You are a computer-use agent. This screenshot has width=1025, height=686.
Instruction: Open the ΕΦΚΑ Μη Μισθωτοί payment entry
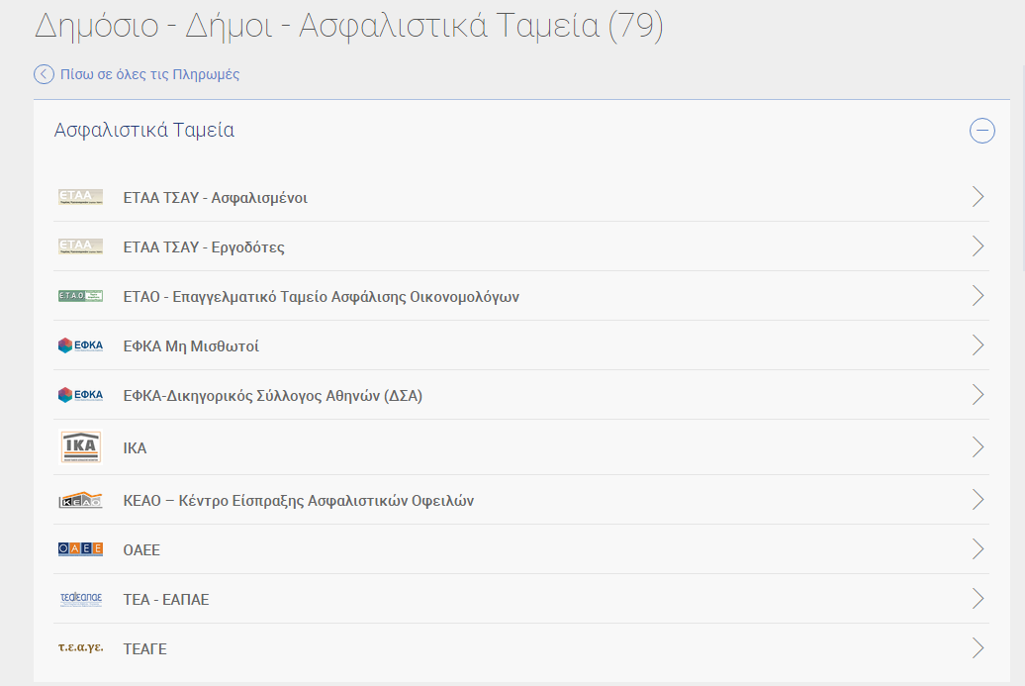pyautogui.click(x=191, y=345)
